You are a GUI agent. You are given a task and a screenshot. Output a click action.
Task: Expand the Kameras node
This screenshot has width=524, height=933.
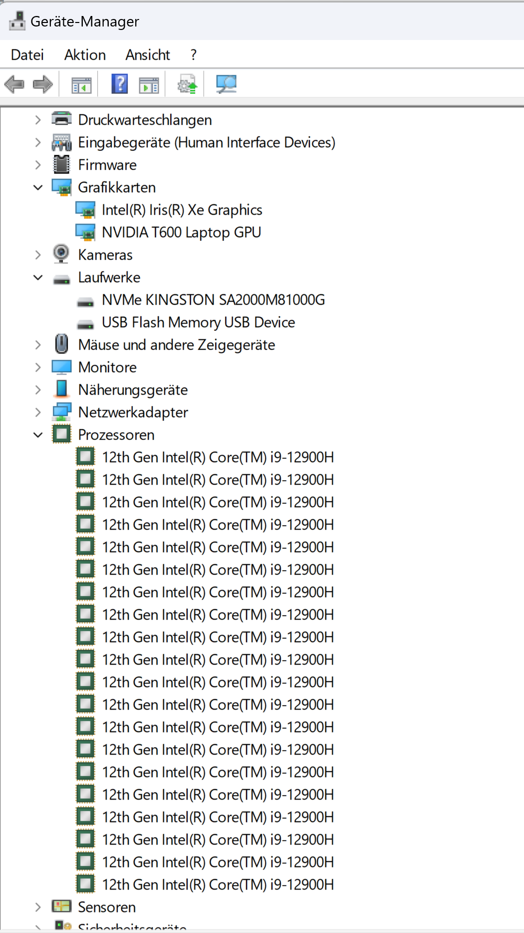pos(38,255)
